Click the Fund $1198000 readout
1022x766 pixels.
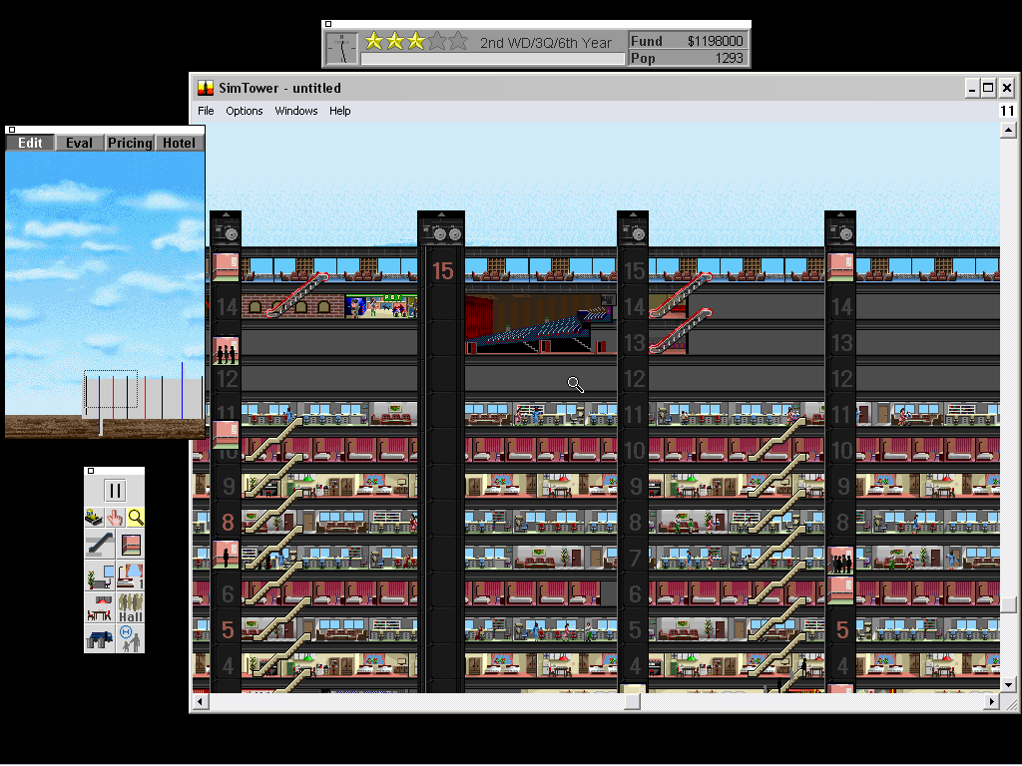tap(687, 40)
